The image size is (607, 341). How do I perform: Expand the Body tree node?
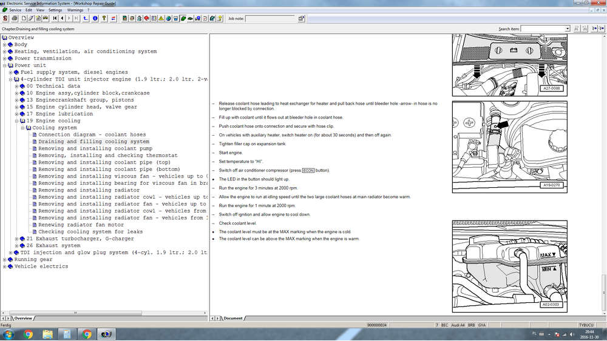[x=5, y=45]
